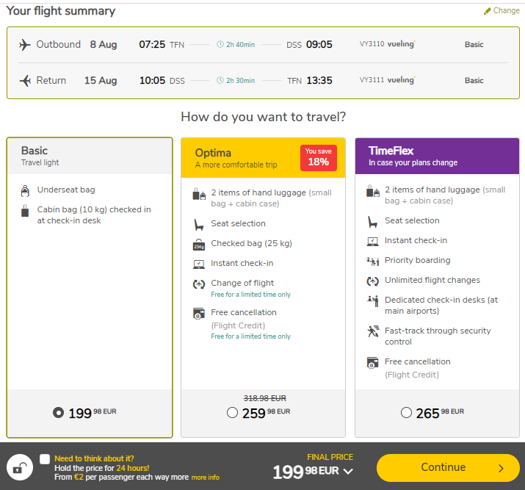
Task: Click the Optima change of flight icon
Action: [199, 284]
